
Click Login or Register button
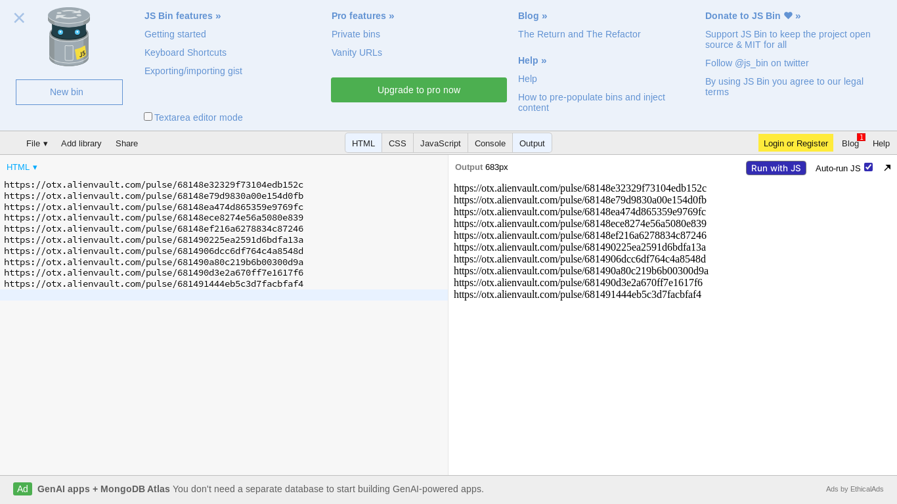[796, 143]
